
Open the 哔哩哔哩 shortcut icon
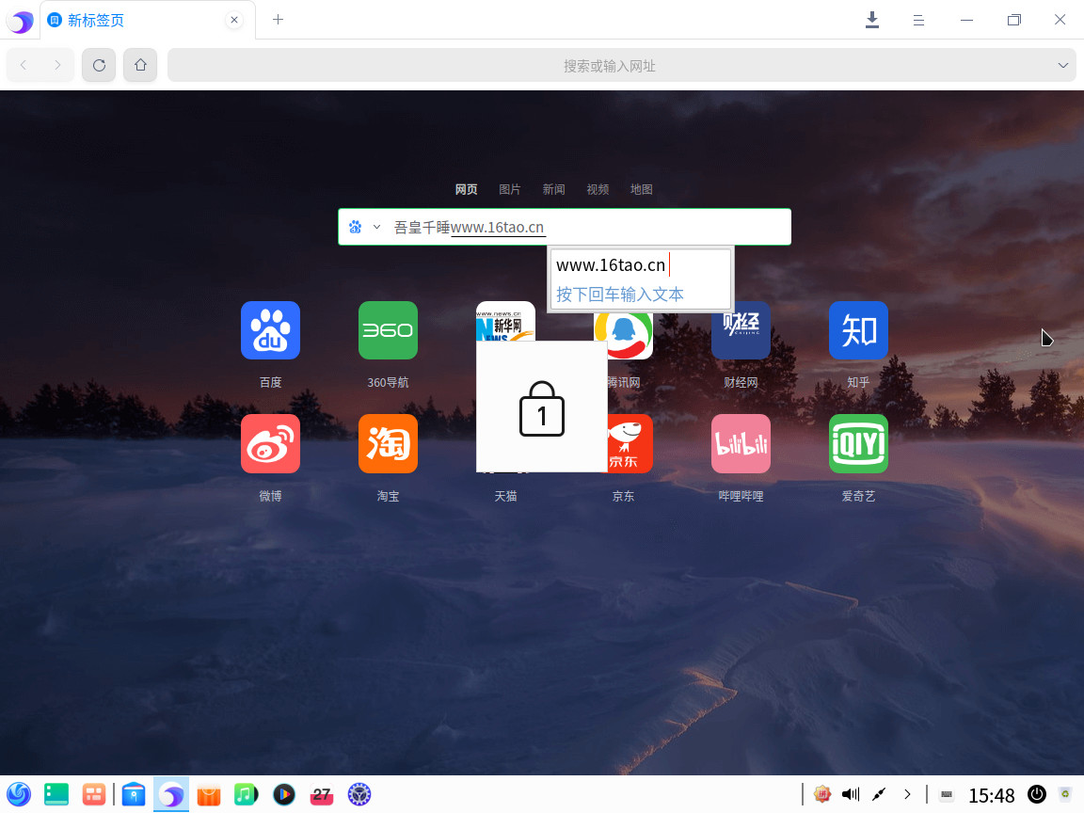(x=741, y=443)
